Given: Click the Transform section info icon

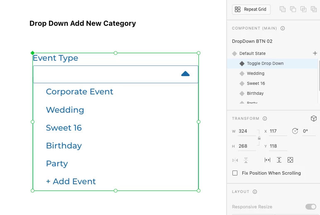Looking at the screenshot, I should click(x=265, y=119).
